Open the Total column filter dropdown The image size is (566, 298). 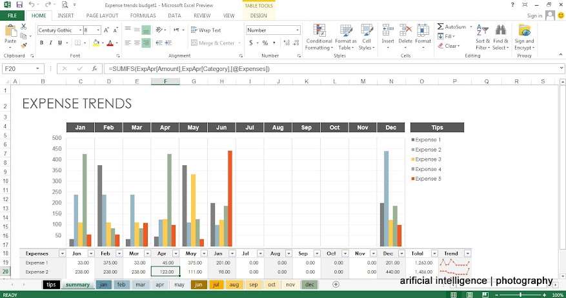point(434,253)
